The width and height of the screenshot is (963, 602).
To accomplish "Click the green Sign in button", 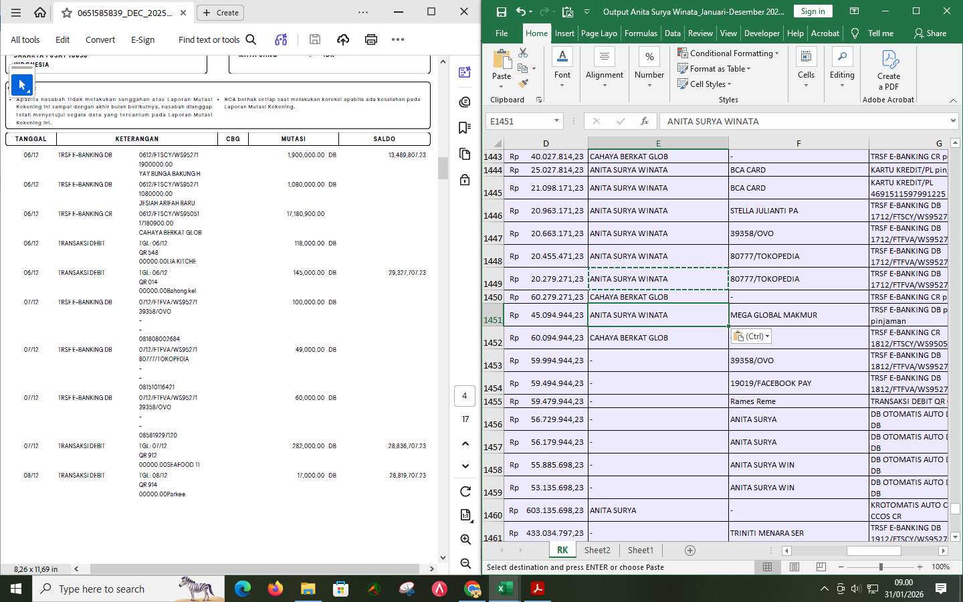I will coord(813,11).
